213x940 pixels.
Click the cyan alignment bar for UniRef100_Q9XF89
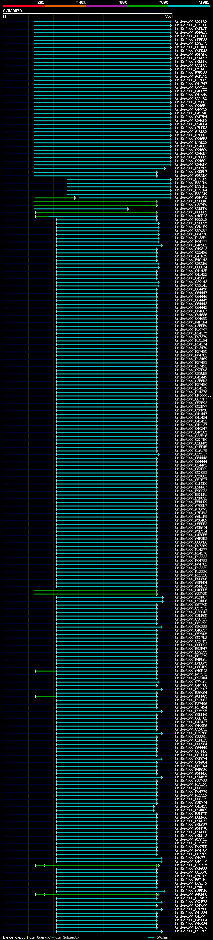click(x=103, y=22)
